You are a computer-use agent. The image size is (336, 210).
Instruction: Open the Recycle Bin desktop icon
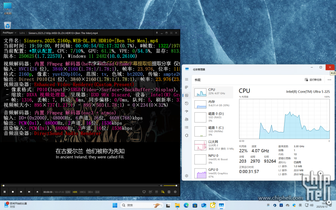pos(8,25)
